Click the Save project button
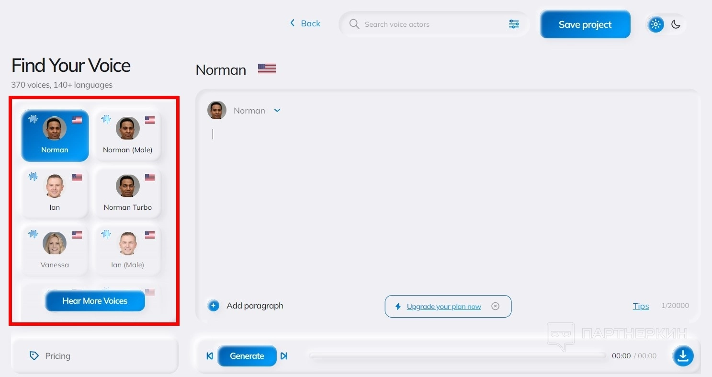 tap(585, 24)
